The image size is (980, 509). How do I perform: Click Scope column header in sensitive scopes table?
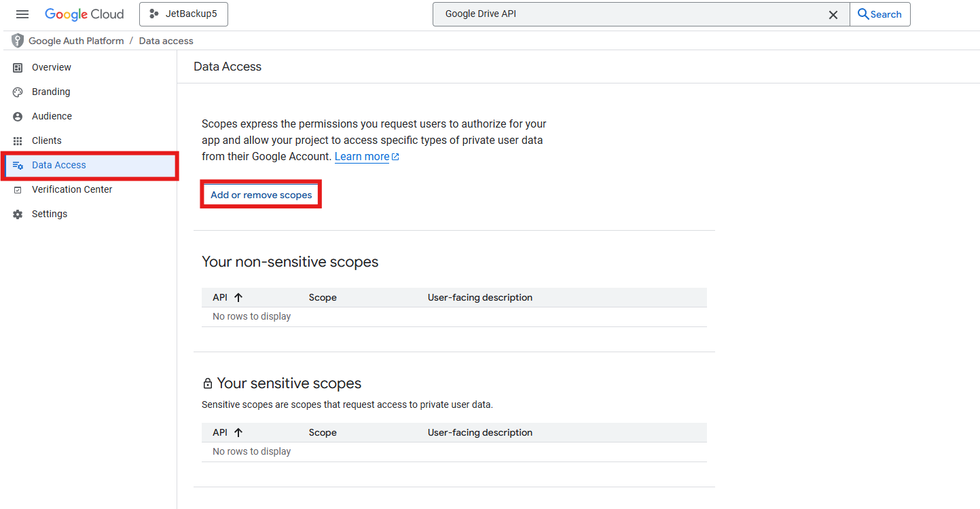coord(323,432)
